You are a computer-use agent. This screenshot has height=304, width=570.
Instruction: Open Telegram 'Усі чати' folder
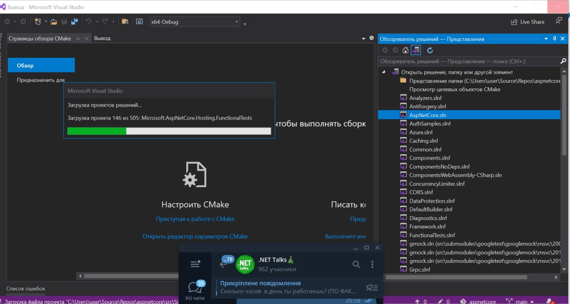195,290
